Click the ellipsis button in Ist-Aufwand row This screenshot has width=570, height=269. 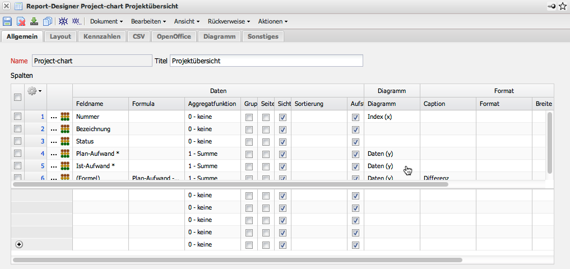click(x=54, y=166)
